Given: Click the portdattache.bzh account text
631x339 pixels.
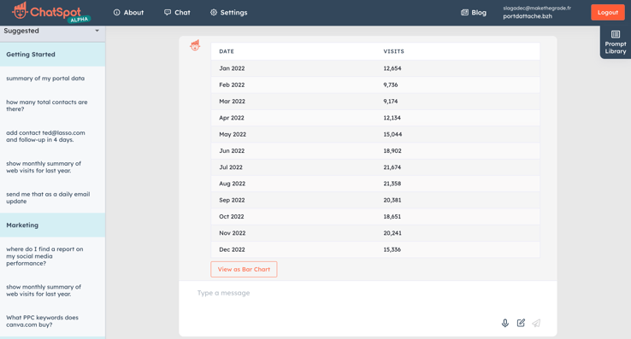Looking at the screenshot, I should pyautogui.click(x=528, y=16).
